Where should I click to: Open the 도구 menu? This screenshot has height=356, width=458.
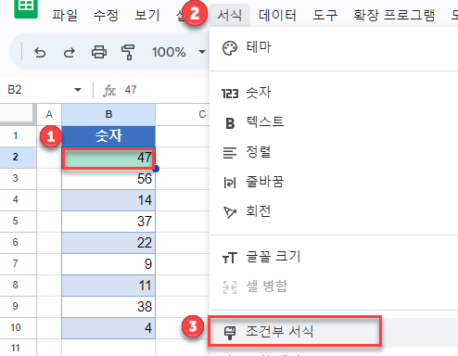[324, 15]
